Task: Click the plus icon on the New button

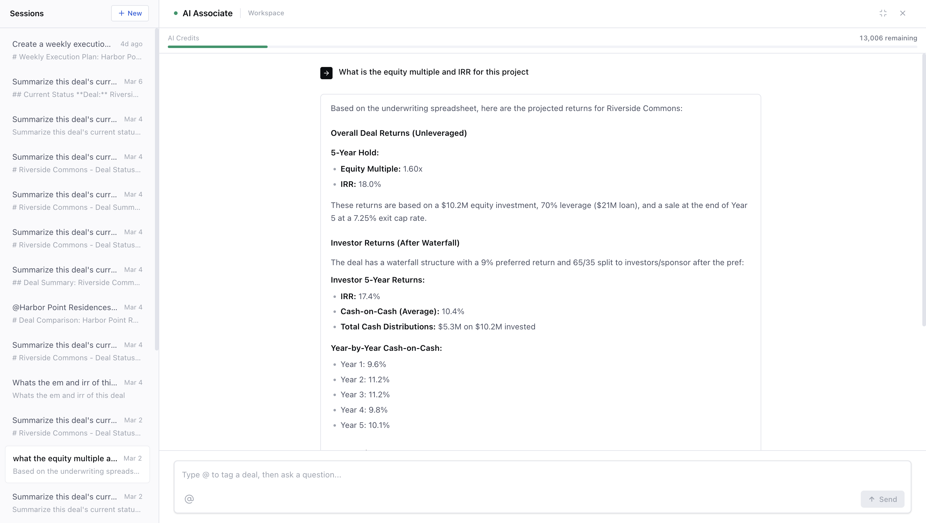Action: pos(122,13)
